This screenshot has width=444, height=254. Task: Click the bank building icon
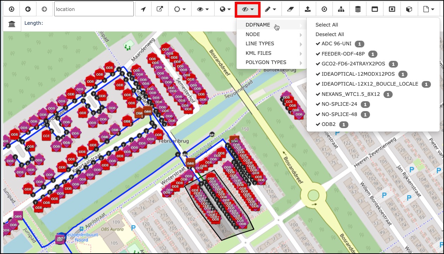[x=12, y=24]
